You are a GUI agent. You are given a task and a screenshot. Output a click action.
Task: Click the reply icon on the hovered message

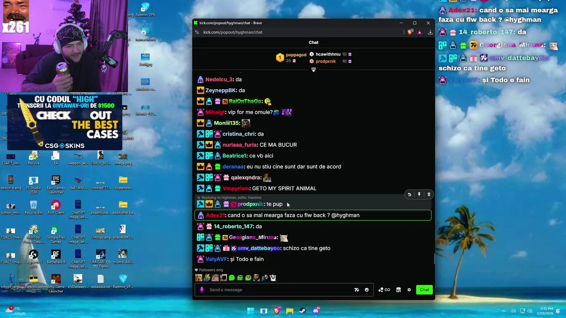point(409,194)
